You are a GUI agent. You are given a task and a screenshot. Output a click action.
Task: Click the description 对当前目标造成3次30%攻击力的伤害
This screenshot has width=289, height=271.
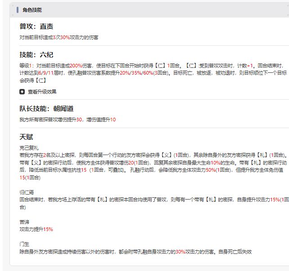(x=59, y=37)
